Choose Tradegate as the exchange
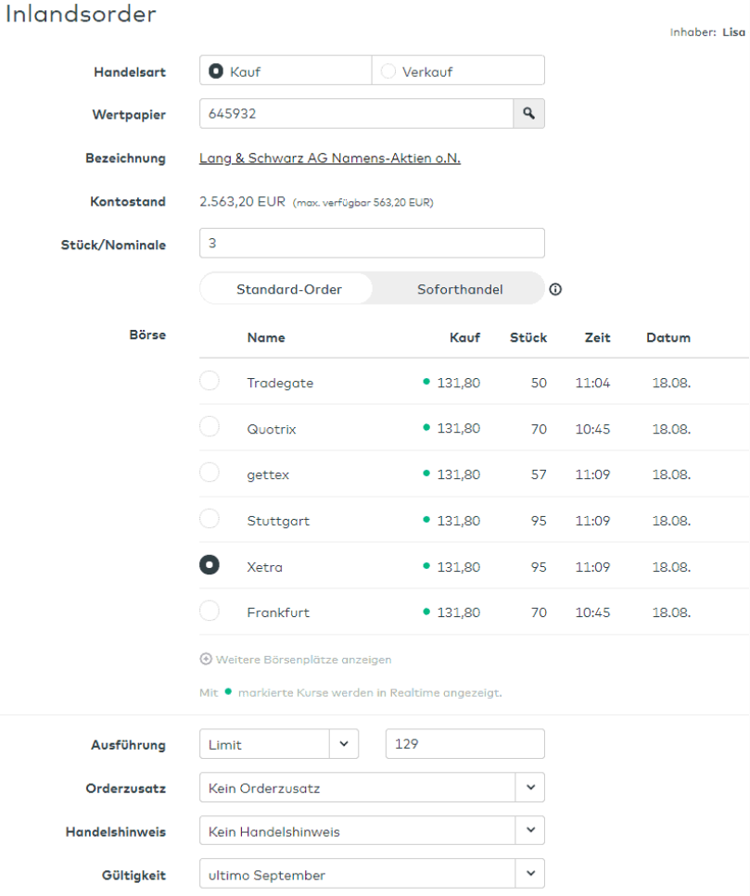This screenshot has height=896, width=750. coord(210,381)
